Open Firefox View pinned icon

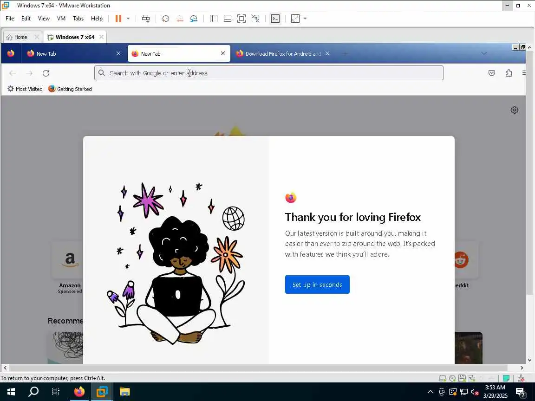coord(11,53)
